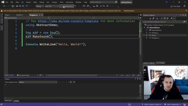Image resolution: width=188 pixels, height=106 pixels.
Task: Click the search magnifier in title bar
Action: [x=116, y=2]
